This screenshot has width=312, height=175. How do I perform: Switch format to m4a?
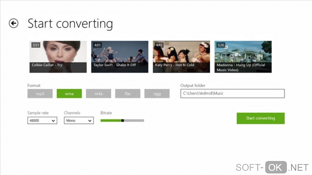(98, 94)
